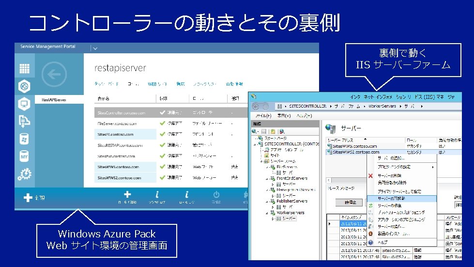Image resolution: width=474 pixels, height=267 pixels.
Task: Select the FileServer.contoso.com row
Action: tap(171, 124)
